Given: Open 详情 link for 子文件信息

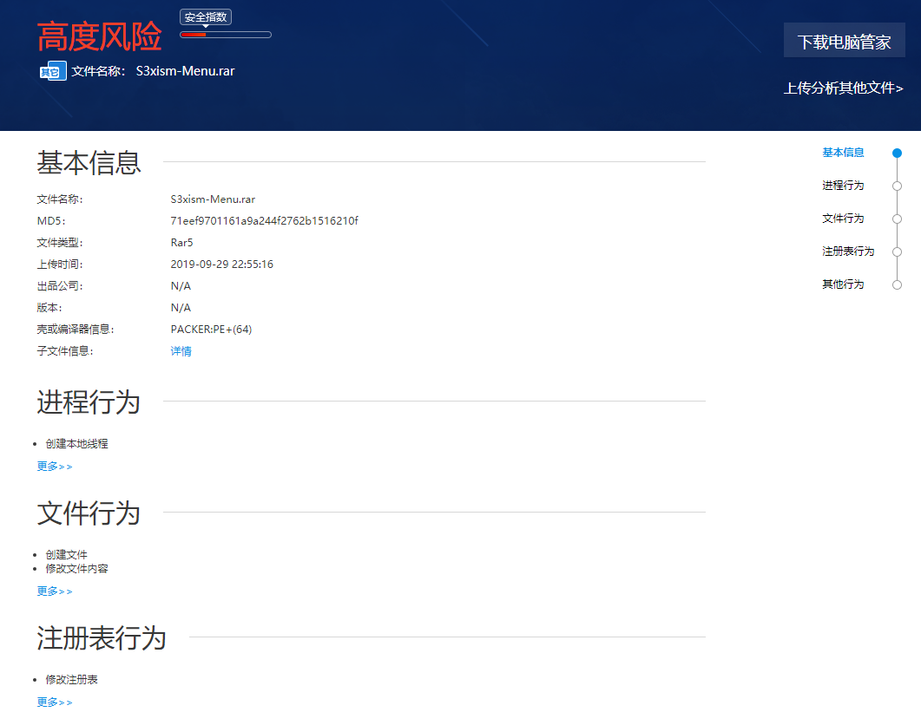Looking at the screenshot, I should (181, 351).
